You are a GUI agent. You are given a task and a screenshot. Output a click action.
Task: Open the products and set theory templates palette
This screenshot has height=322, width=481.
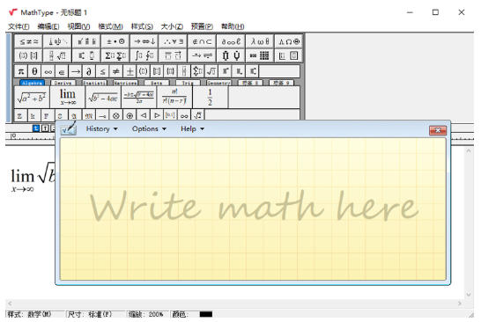pos(231,55)
